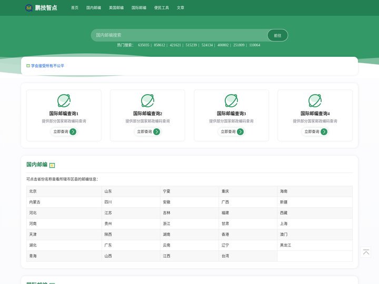
Task: Click 立即查询 arrow under 国际邮编查询4
Action: coord(324,131)
